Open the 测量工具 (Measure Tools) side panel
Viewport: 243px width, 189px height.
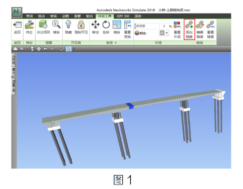14,86
